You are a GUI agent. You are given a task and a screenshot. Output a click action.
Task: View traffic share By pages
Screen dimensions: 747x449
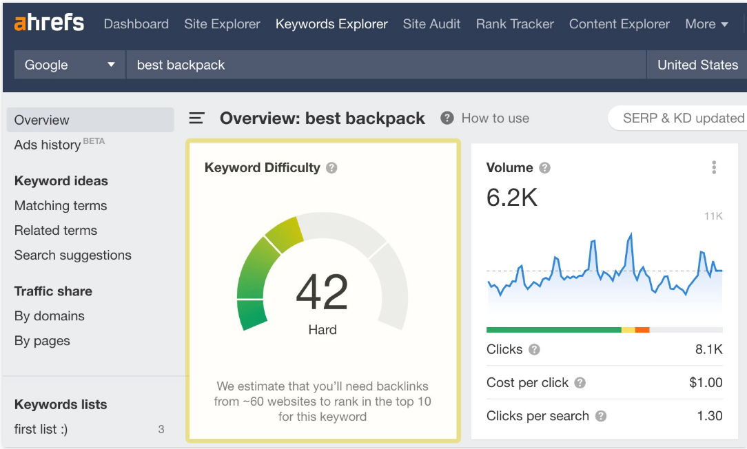(x=42, y=341)
